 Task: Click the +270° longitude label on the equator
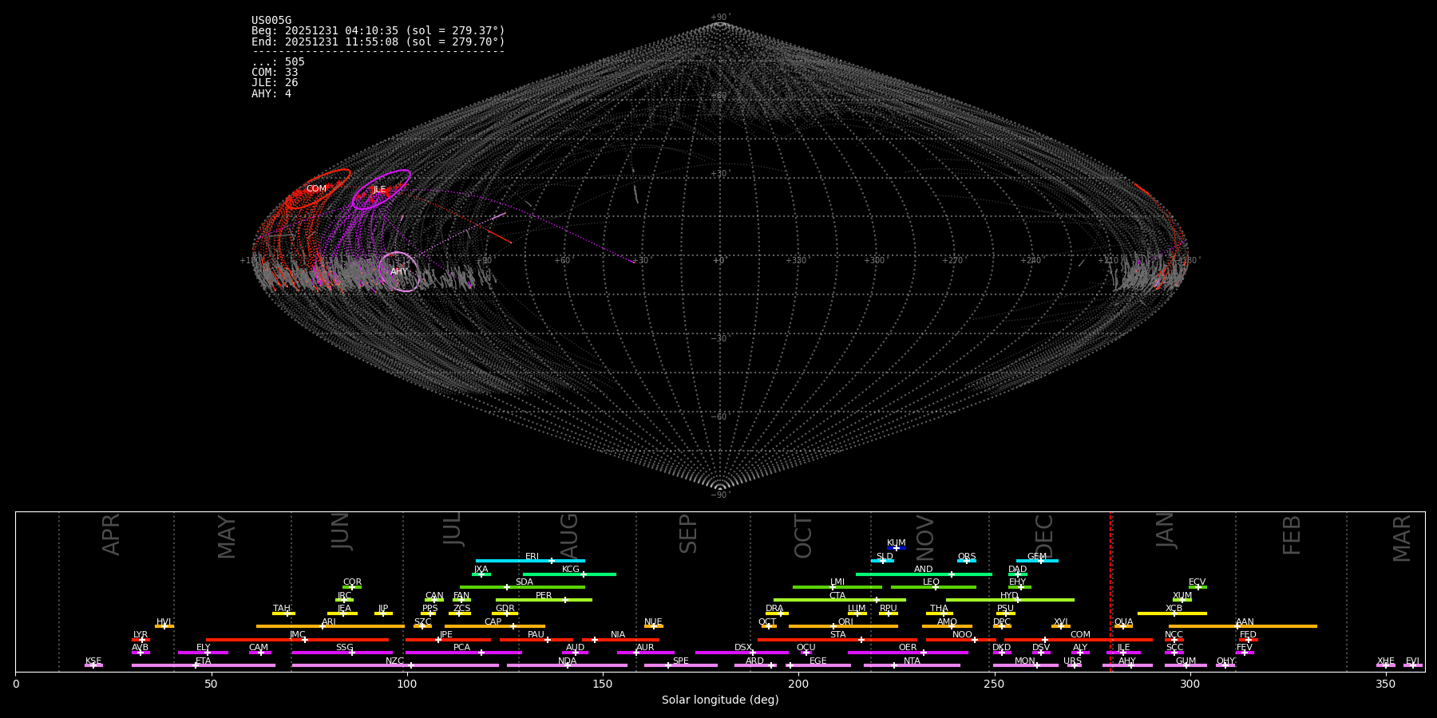pyautogui.click(x=952, y=260)
